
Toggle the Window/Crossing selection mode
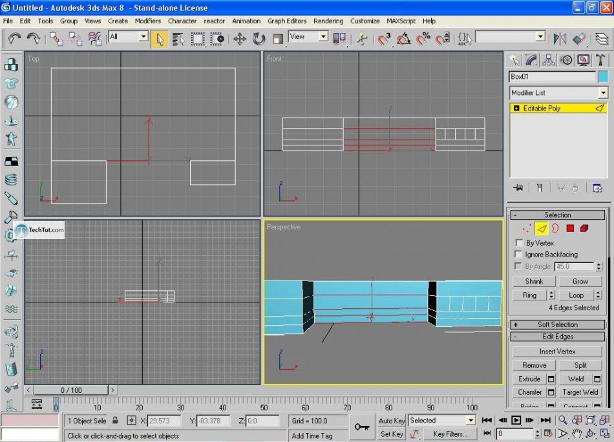click(x=217, y=39)
